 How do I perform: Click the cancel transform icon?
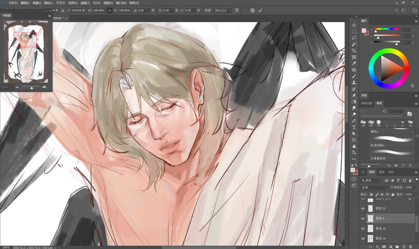pos(252,10)
